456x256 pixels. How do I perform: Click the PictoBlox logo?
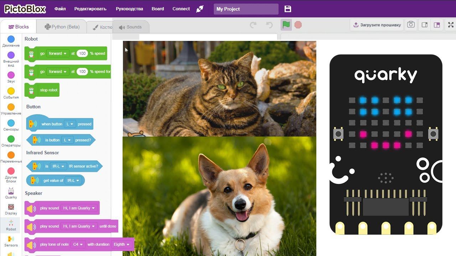[x=26, y=9]
